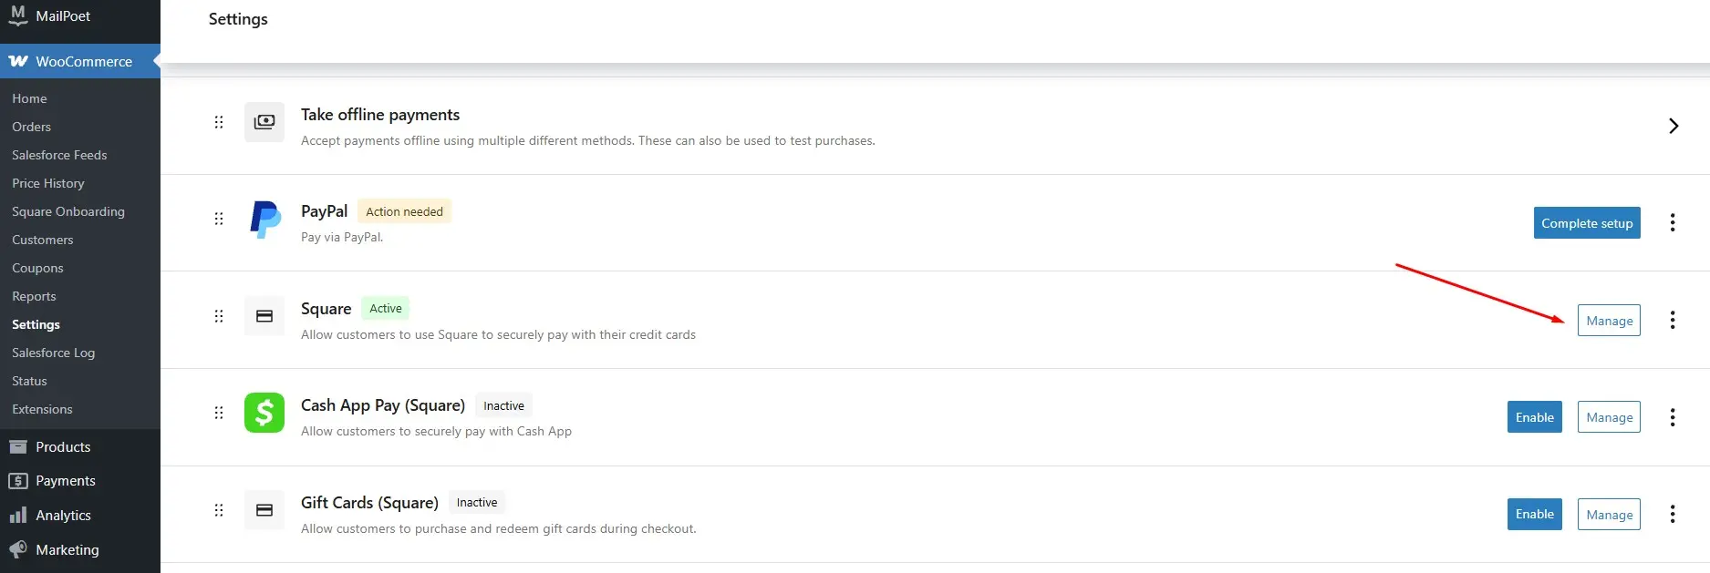Enable the Cash App Pay (Square) gateway
This screenshot has height=573, width=1710.
[x=1534, y=417]
